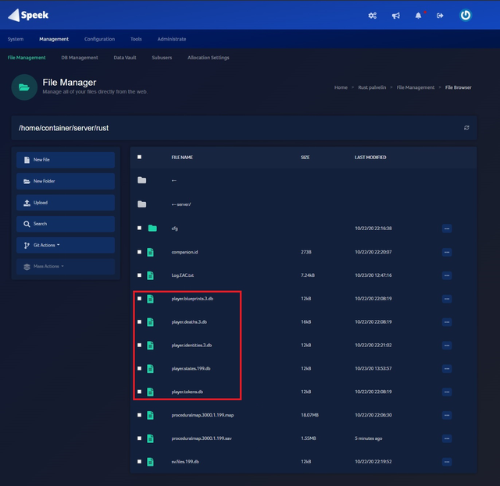
Task: Open the Configuration menu
Action: 99,39
